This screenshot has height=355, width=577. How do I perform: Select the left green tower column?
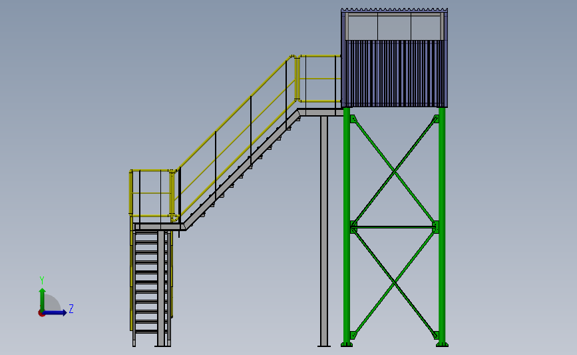coord(347,225)
